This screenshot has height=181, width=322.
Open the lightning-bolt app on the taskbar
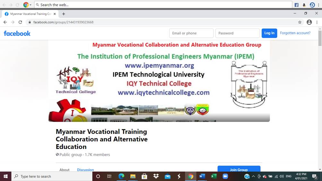(x=179, y=176)
